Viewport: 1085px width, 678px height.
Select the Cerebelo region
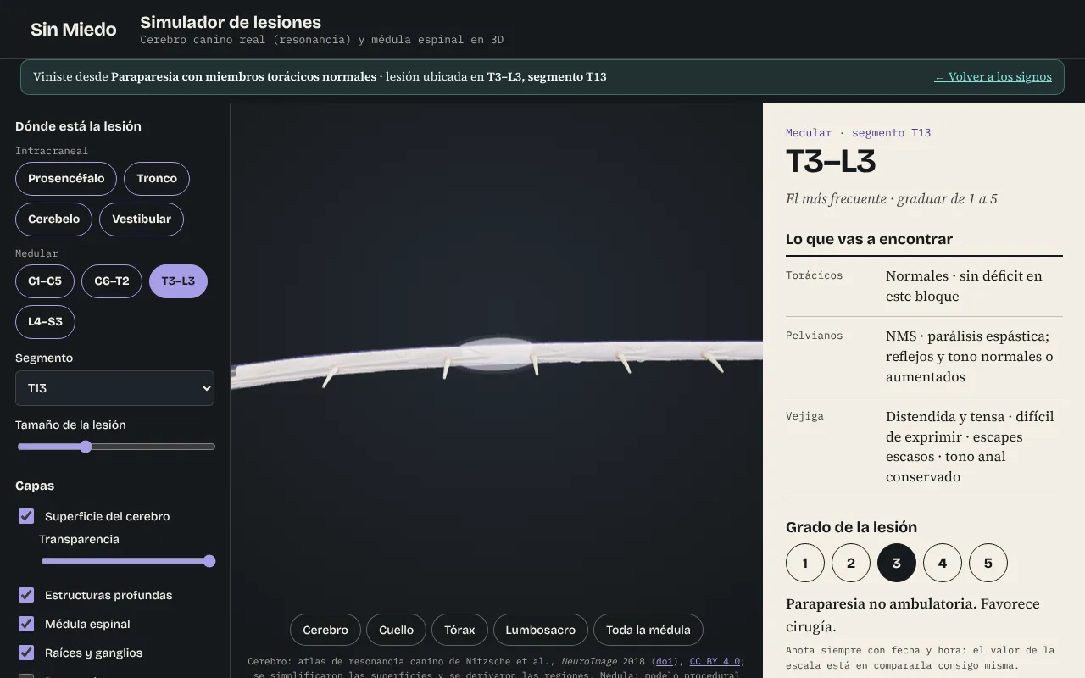tap(53, 219)
